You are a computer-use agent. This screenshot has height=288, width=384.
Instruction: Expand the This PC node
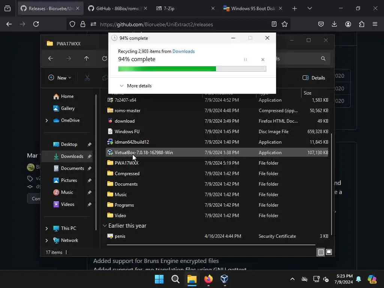(x=47, y=228)
